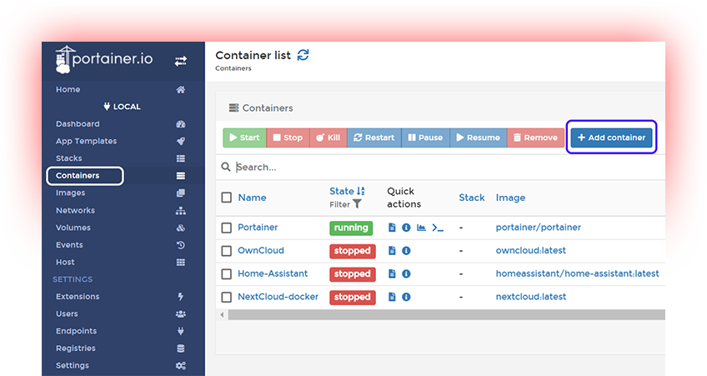The image size is (707, 376).
Task: Refresh the container list
Action: 303,55
